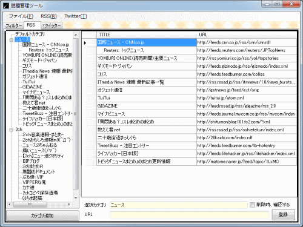The image size is (303, 227).
Task: Select 教えて君.net in the tree
Action: [34, 103]
